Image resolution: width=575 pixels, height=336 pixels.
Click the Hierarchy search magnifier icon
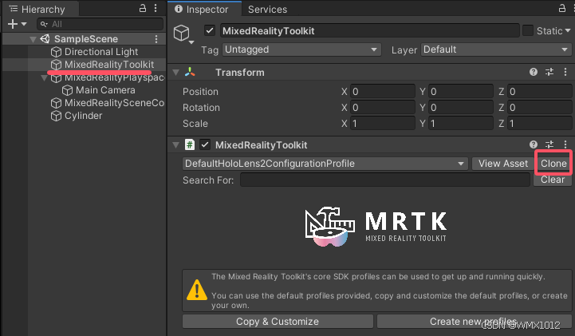click(44, 24)
